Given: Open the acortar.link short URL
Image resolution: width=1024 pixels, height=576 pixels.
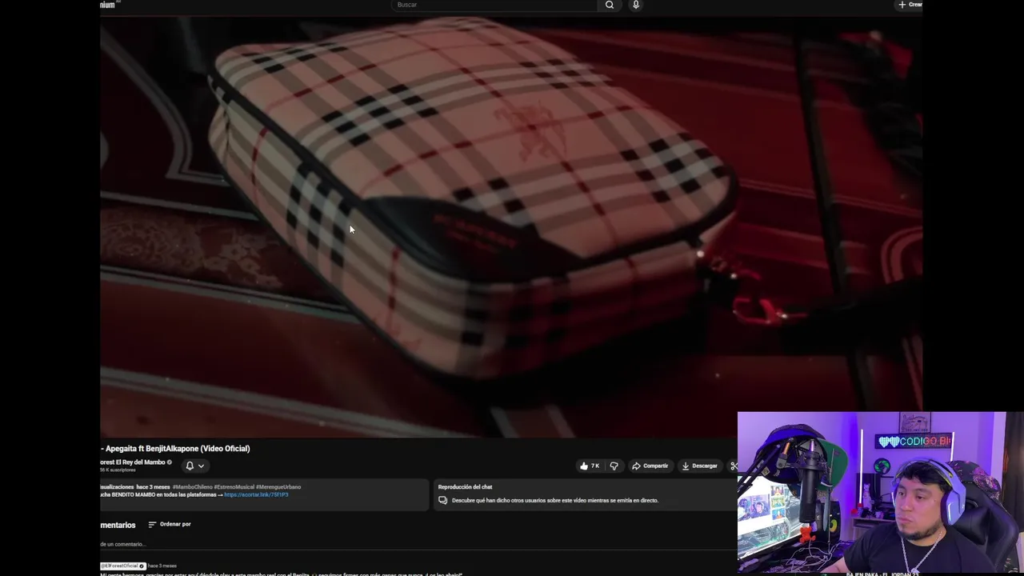Looking at the screenshot, I should (x=256, y=494).
